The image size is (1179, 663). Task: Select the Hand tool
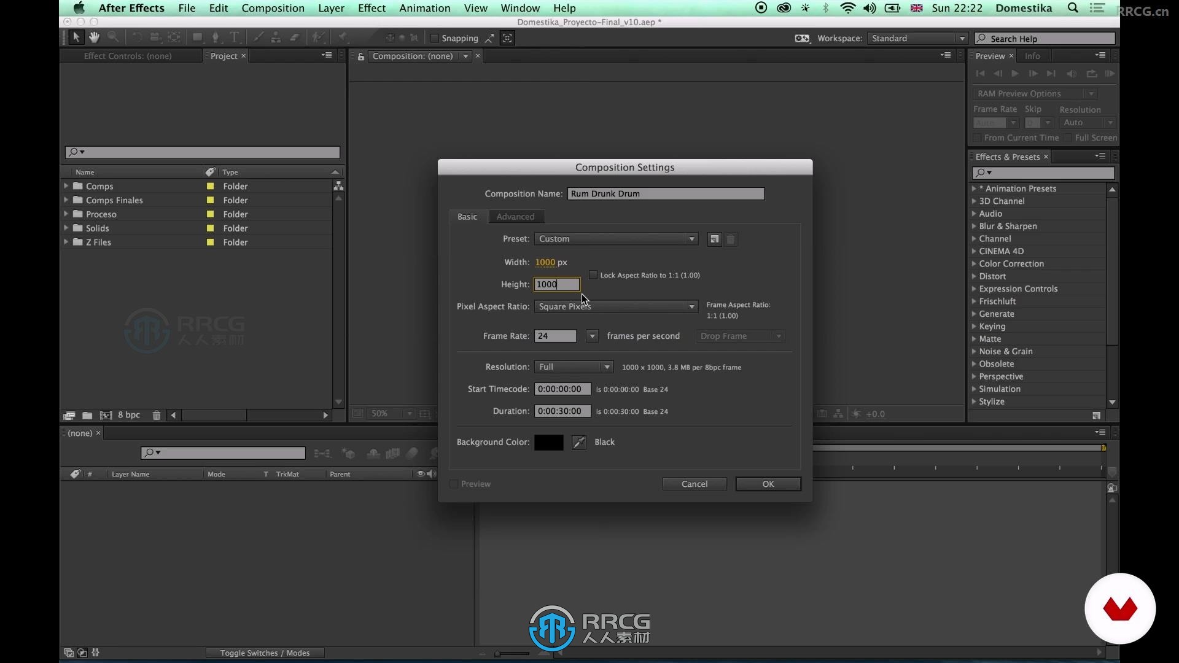[x=94, y=37]
